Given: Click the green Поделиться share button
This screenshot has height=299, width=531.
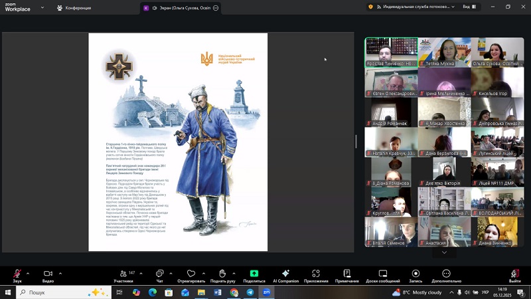Looking at the screenshot, I should 254,274.
